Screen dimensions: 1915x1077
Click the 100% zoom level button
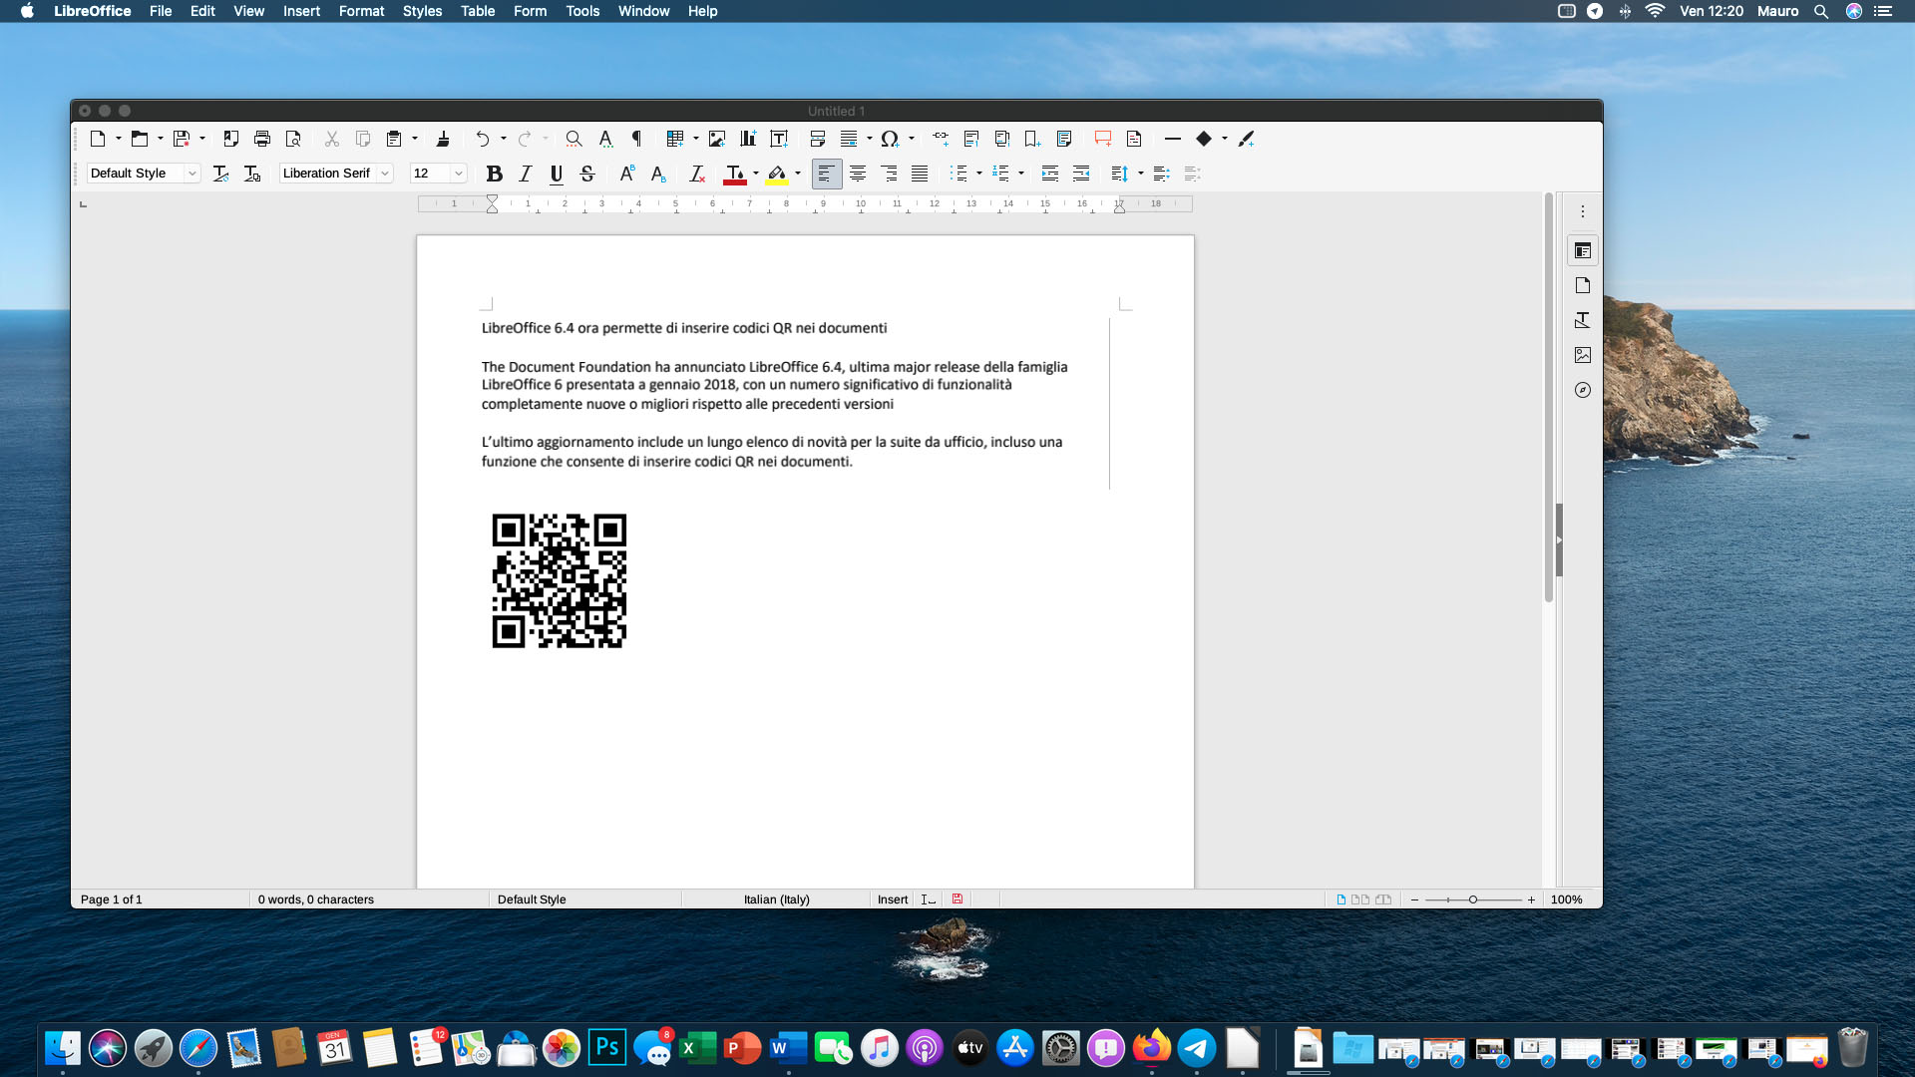click(1566, 899)
